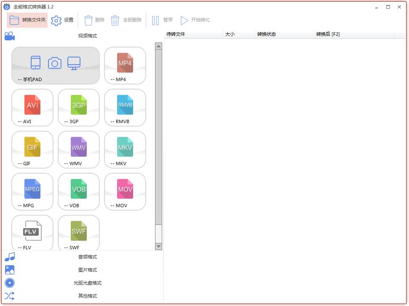Pick the 3GP format icon
409x306 pixels.
79,107
